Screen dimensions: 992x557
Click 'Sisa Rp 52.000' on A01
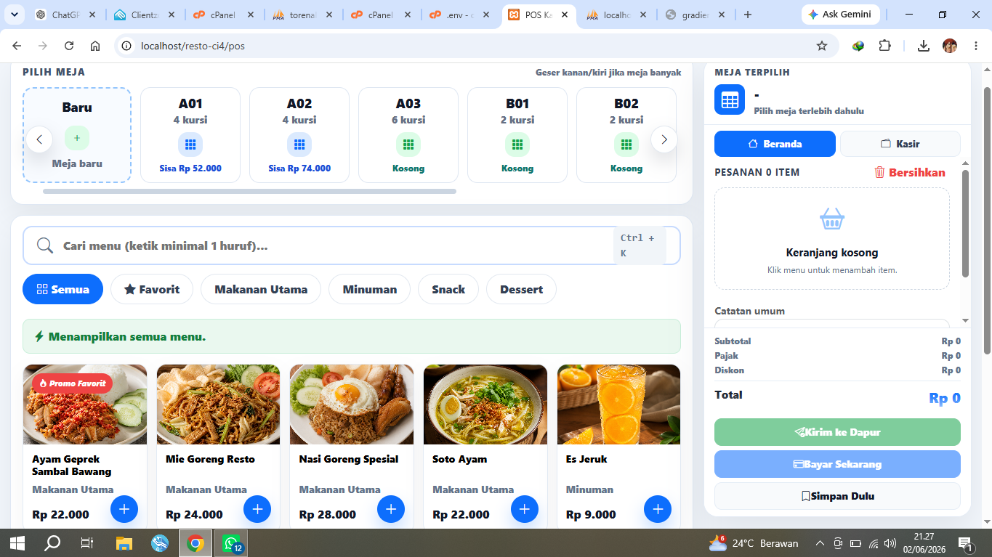click(x=190, y=168)
